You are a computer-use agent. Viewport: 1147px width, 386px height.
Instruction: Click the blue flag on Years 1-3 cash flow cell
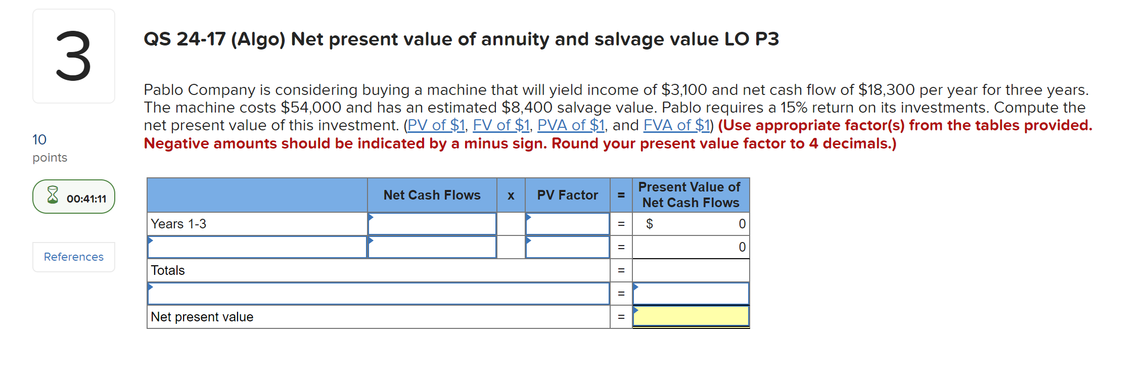(372, 216)
